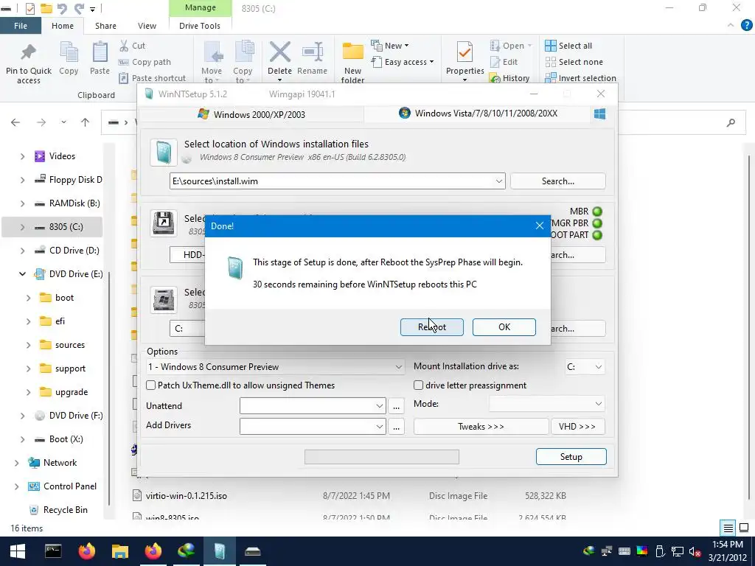Click Properties in the ribbon
This screenshot has width=755, height=566.
coord(465,62)
